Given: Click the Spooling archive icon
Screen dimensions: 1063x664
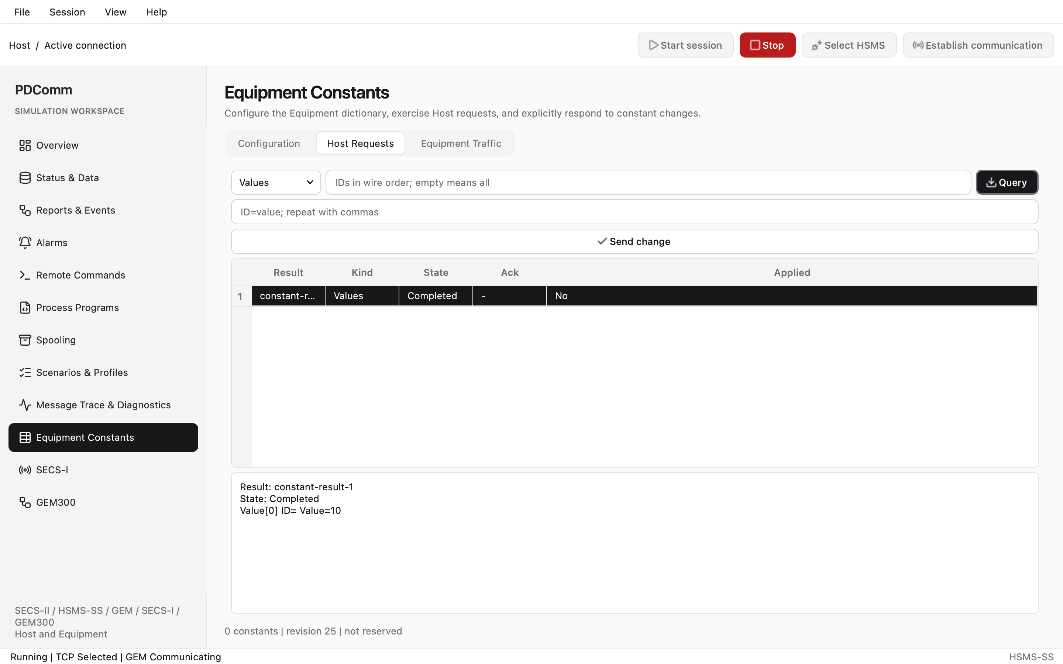Looking at the screenshot, I should point(25,340).
